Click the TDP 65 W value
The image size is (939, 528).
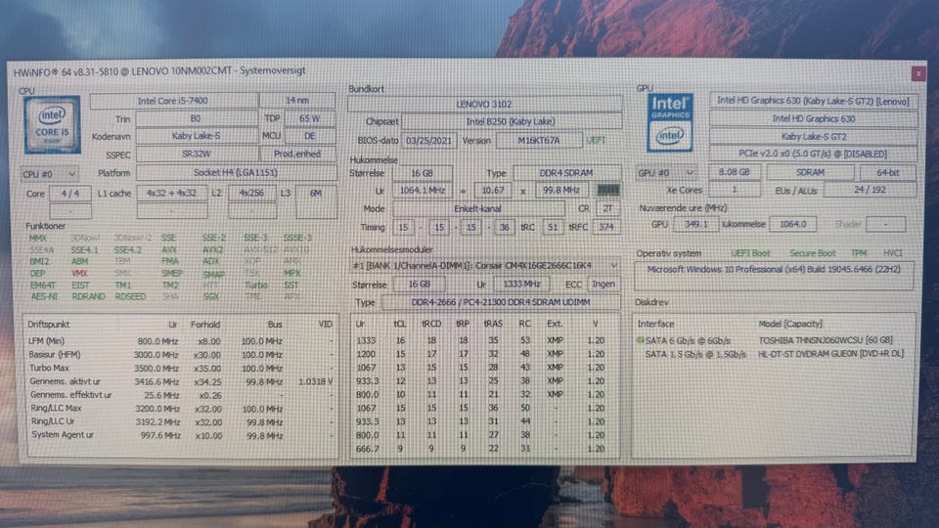[310, 118]
